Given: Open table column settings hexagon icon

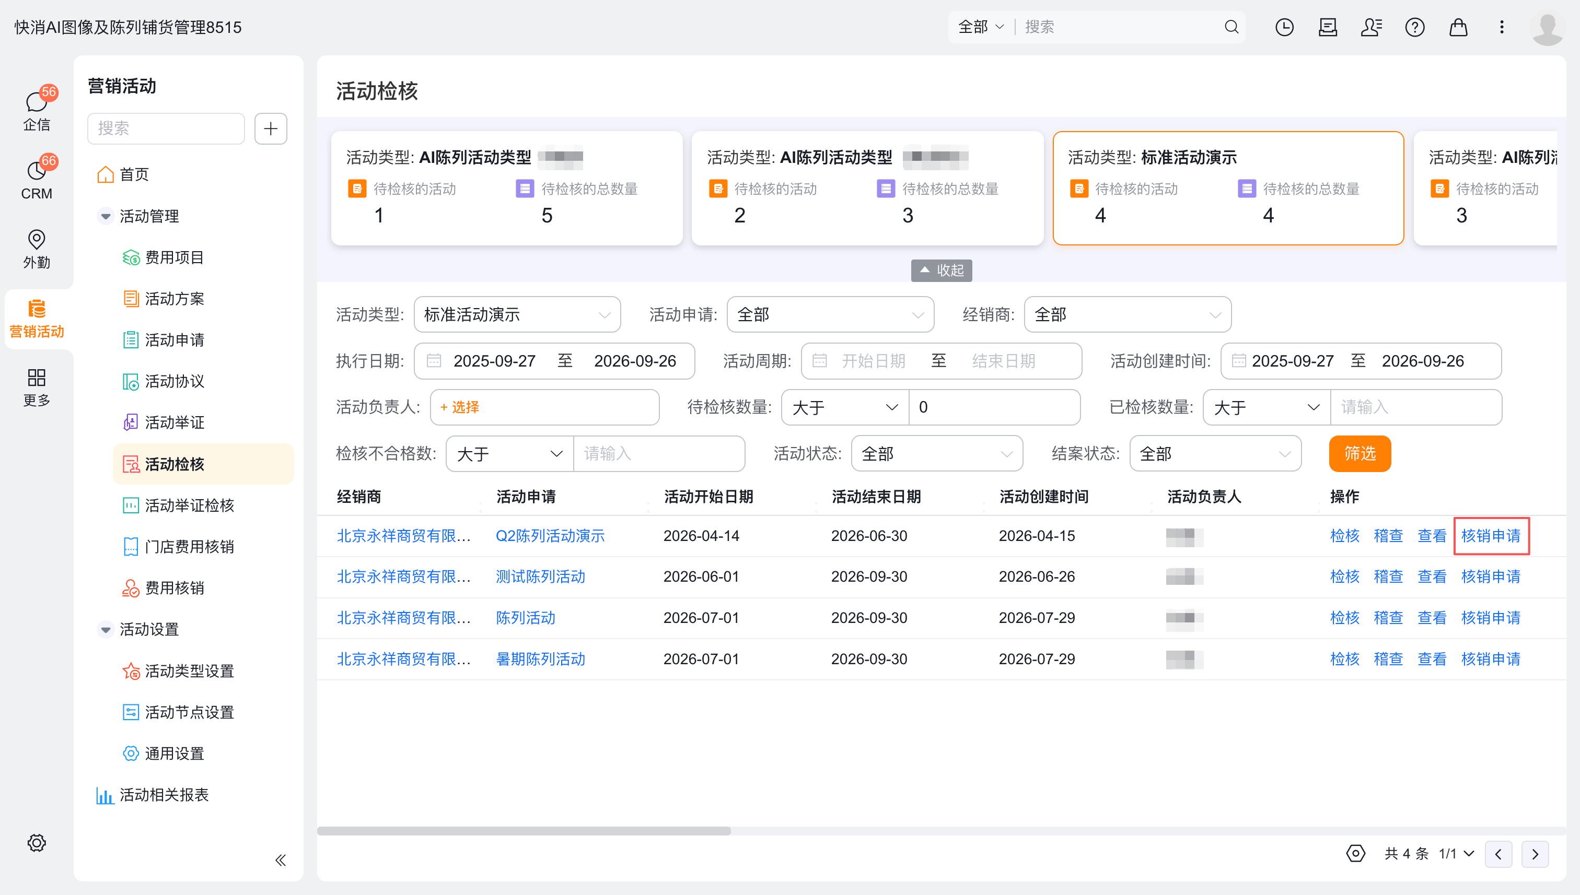Looking at the screenshot, I should (1355, 853).
